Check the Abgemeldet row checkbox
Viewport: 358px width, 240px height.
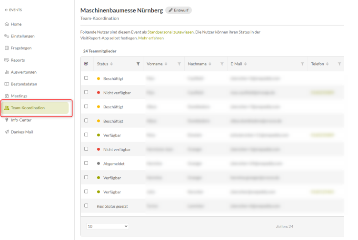[86, 163]
